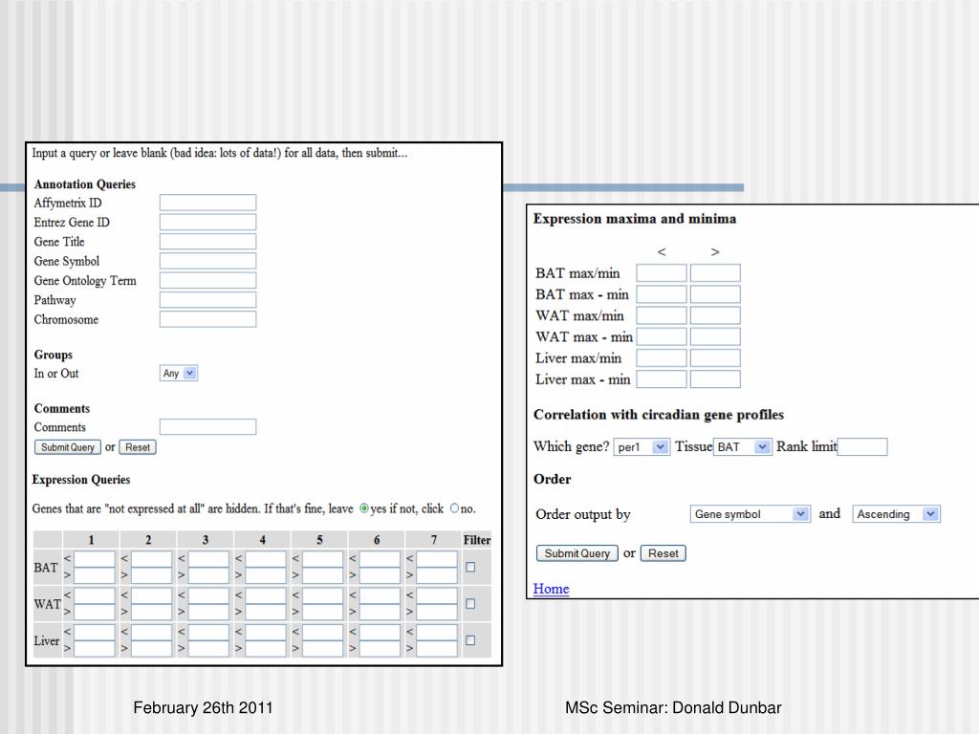Click Liver max/min less-than field

click(x=662, y=358)
